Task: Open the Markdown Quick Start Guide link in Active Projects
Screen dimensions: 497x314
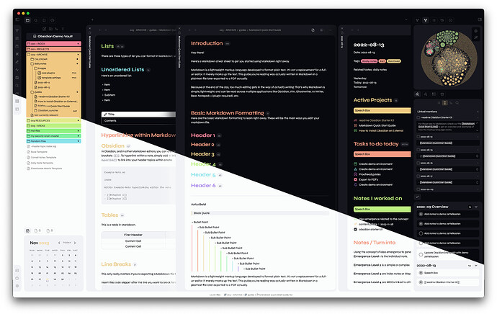Action: coord(377,125)
